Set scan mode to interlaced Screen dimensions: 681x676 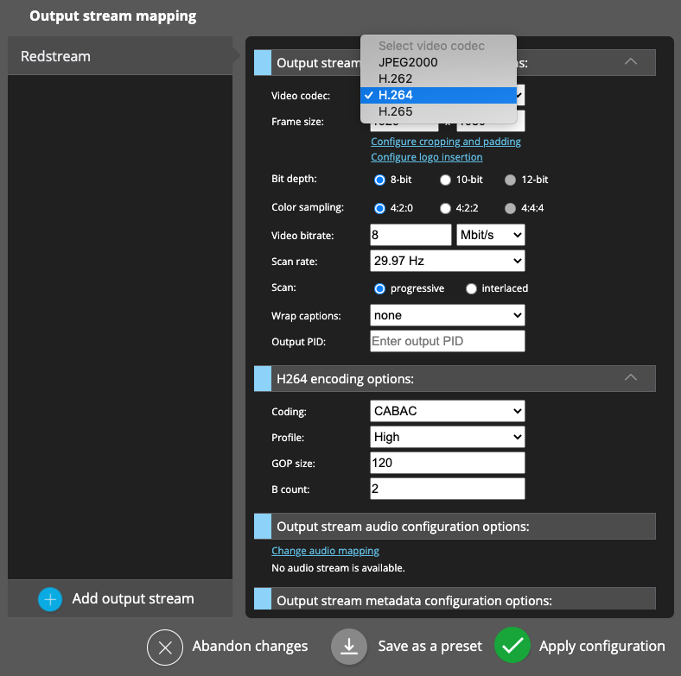471,288
